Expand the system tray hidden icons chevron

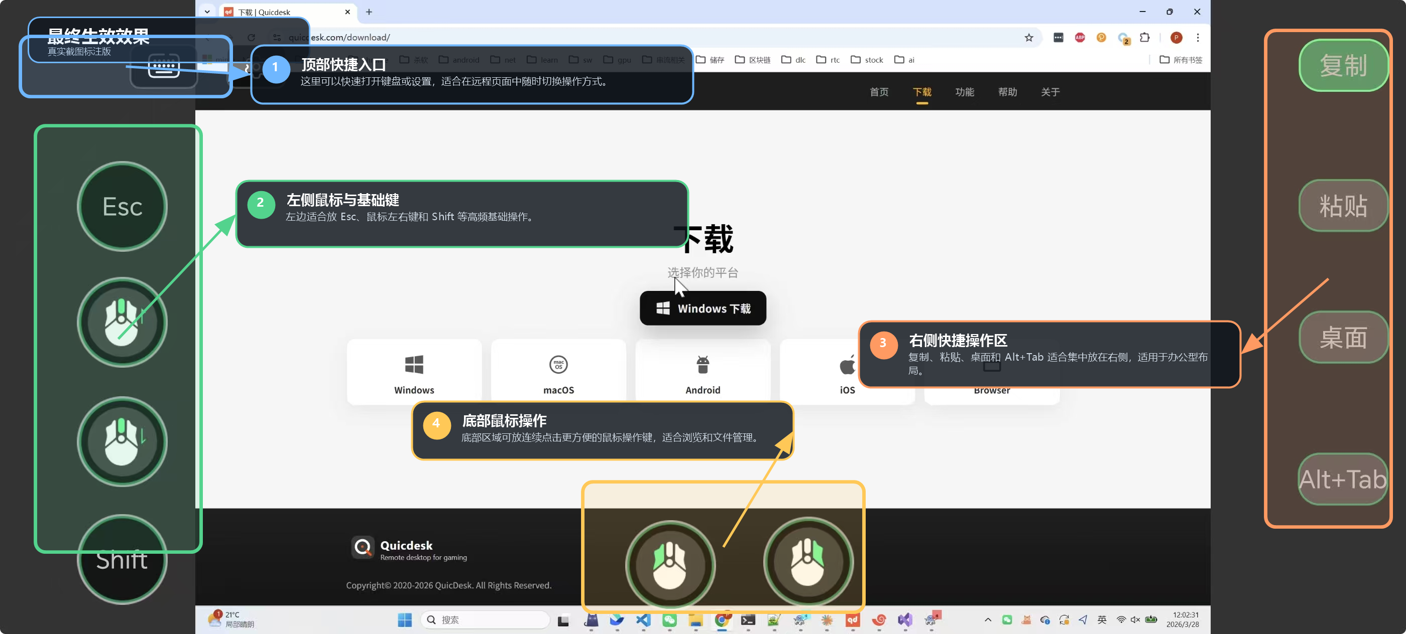[988, 620]
